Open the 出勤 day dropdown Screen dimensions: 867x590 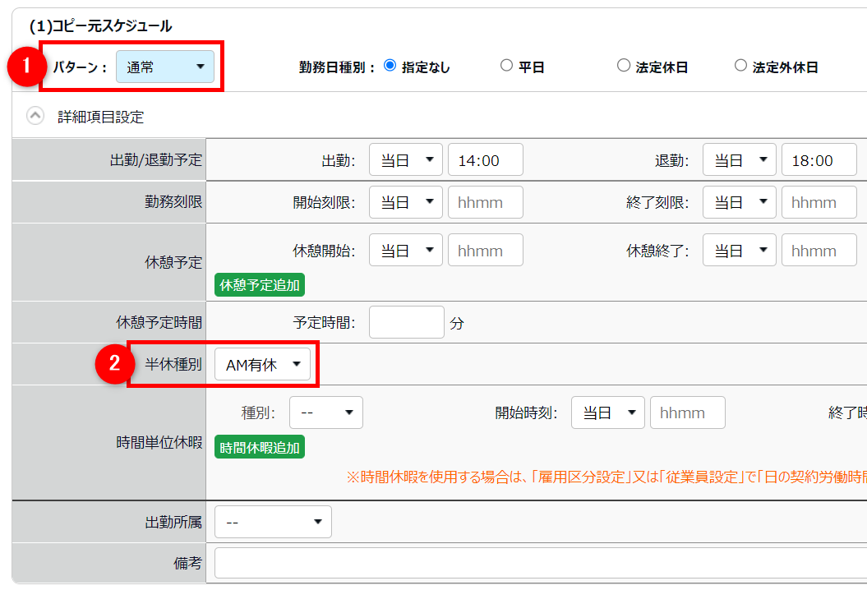(x=405, y=160)
